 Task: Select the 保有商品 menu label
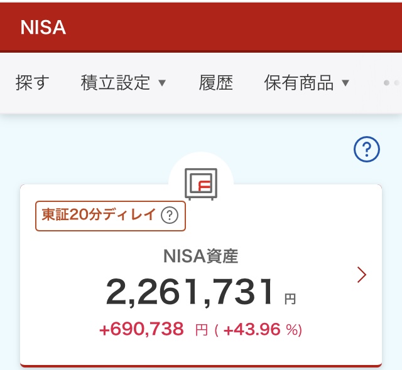[299, 83]
